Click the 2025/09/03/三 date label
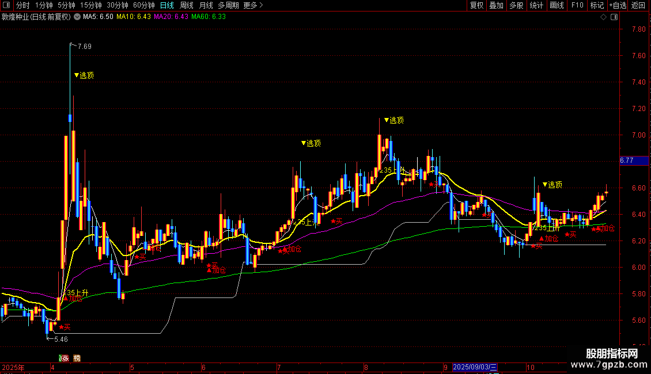 (475, 367)
